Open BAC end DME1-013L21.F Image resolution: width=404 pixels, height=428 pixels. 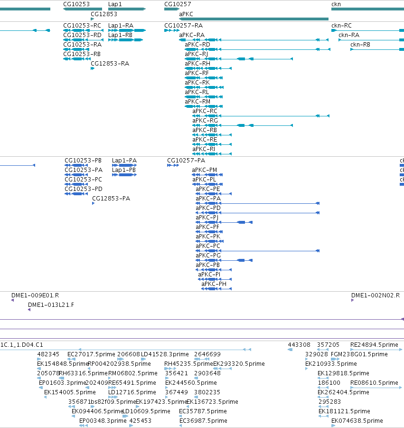pyautogui.click(x=29, y=310)
